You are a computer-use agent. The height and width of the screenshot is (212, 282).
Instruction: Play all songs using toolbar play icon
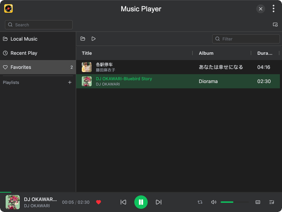[x=93, y=39]
